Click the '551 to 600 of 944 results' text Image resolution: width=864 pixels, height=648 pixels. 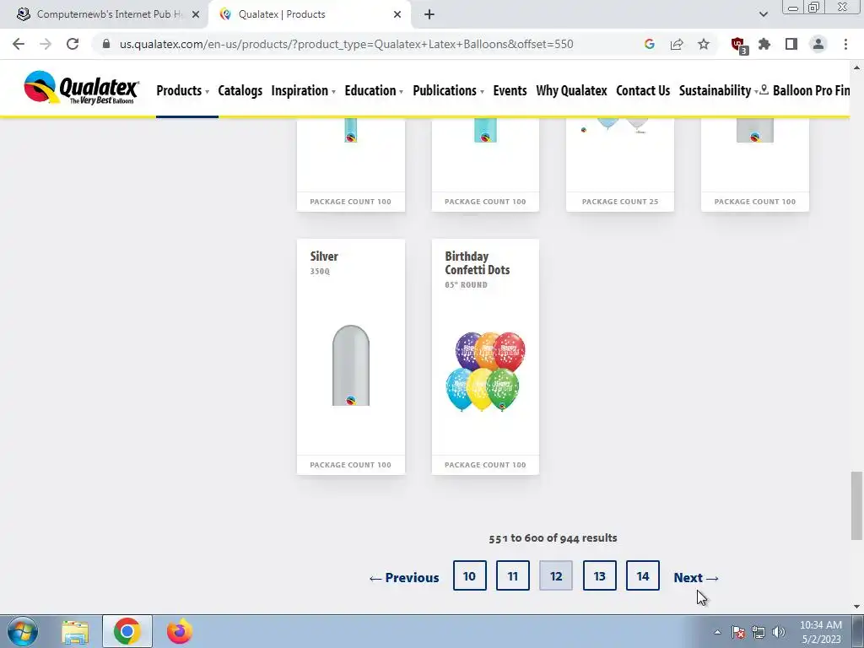point(553,537)
